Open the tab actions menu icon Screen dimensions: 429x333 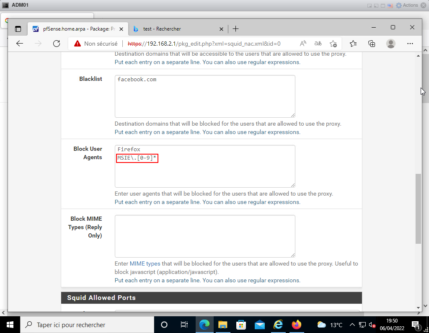[18, 29]
